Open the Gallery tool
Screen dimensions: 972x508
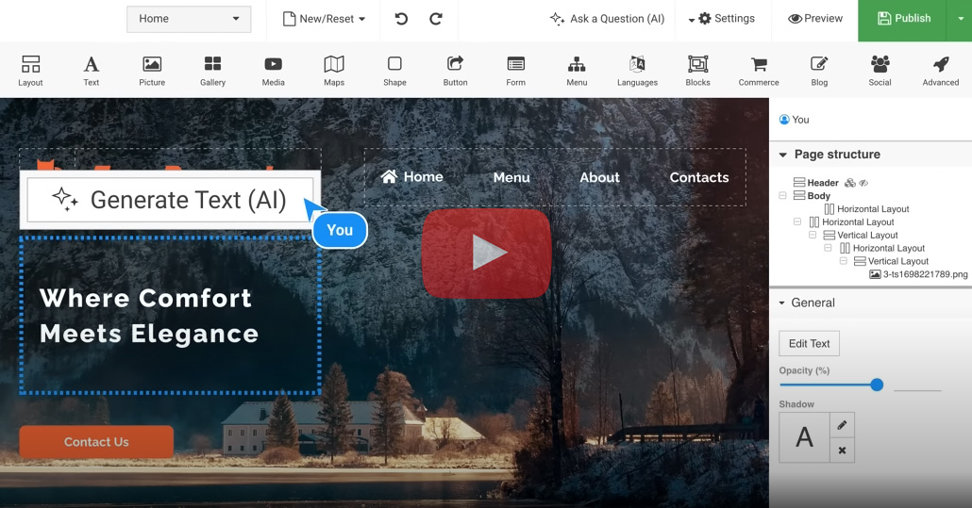pos(212,71)
